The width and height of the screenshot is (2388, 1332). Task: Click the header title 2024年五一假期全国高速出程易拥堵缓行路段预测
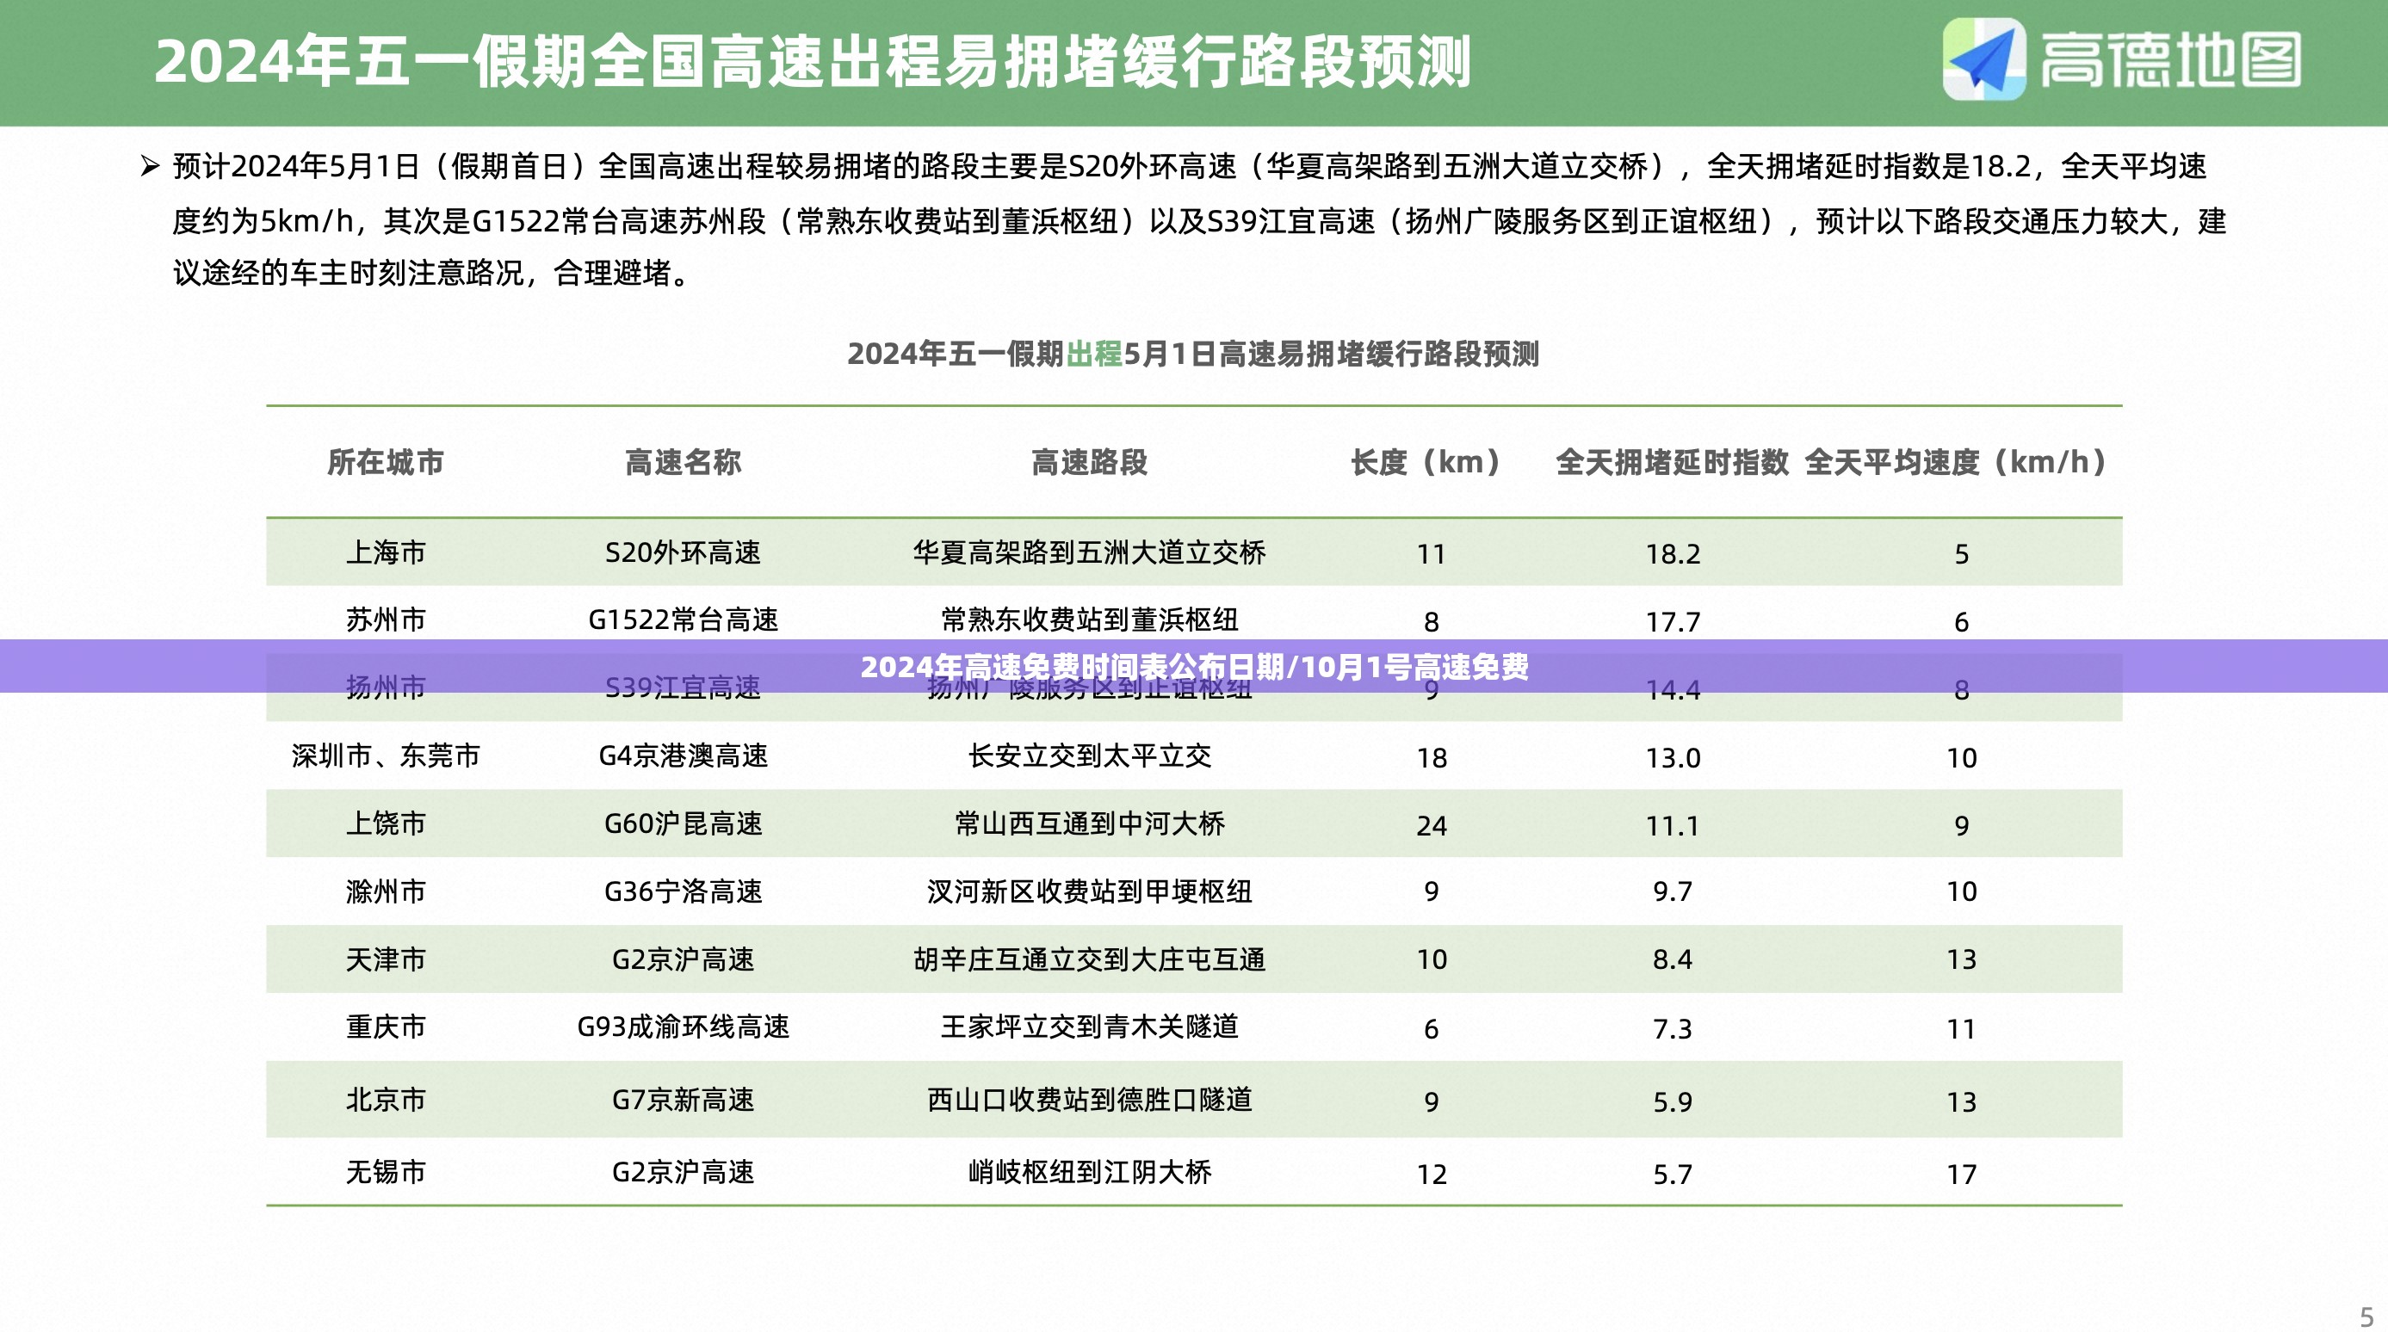click(x=812, y=62)
